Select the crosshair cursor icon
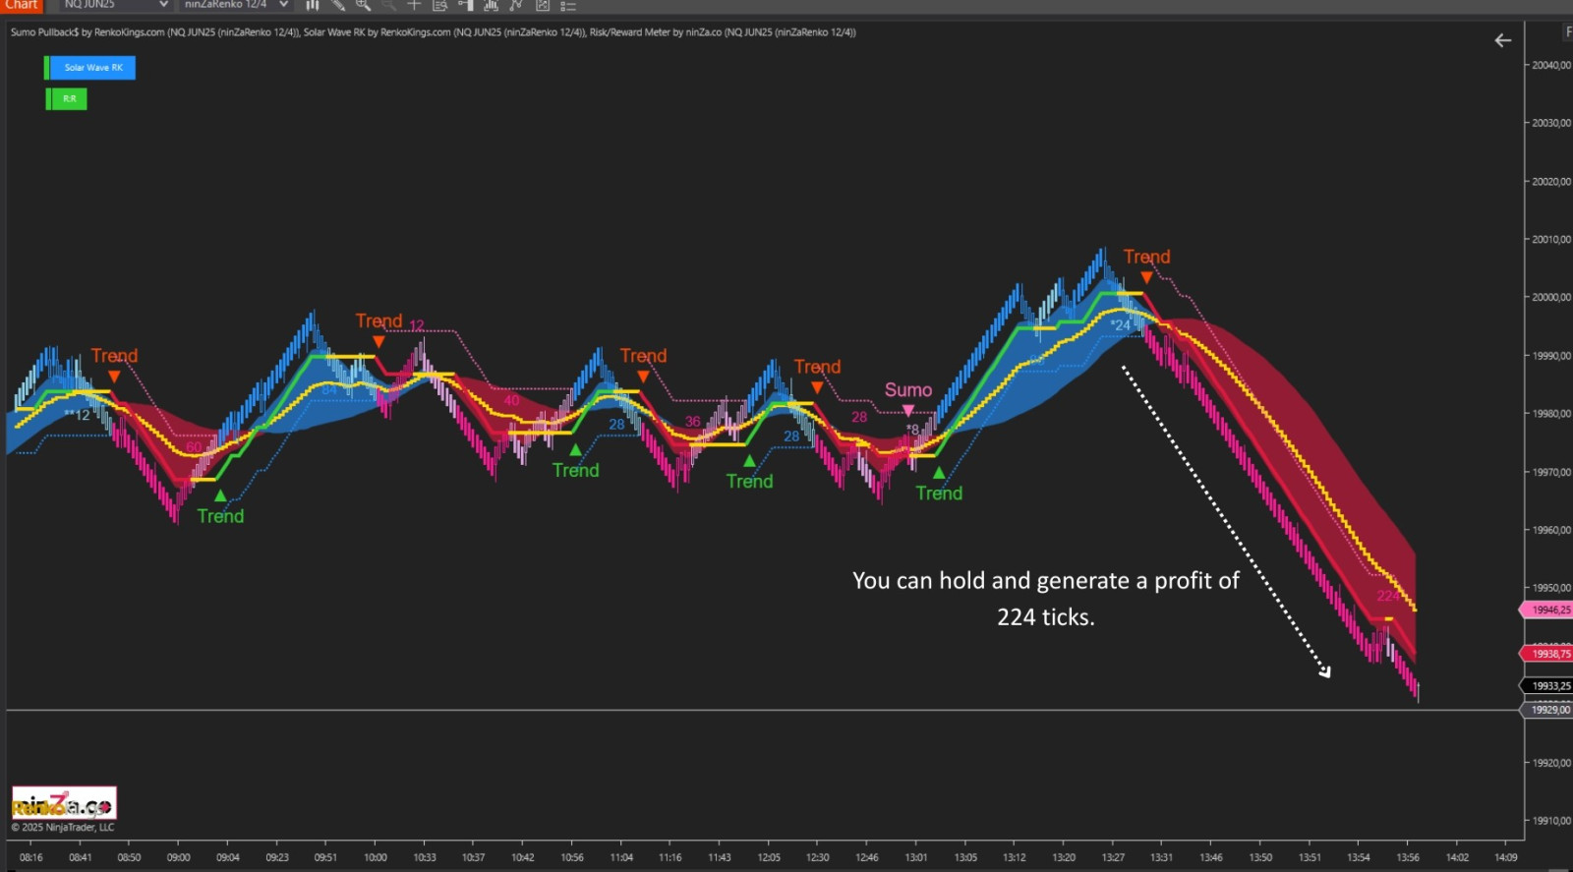 pyautogui.click(x=414, y=5)
